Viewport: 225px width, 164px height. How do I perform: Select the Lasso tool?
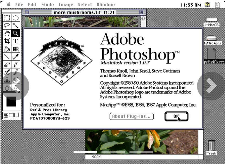click(7, 26)
